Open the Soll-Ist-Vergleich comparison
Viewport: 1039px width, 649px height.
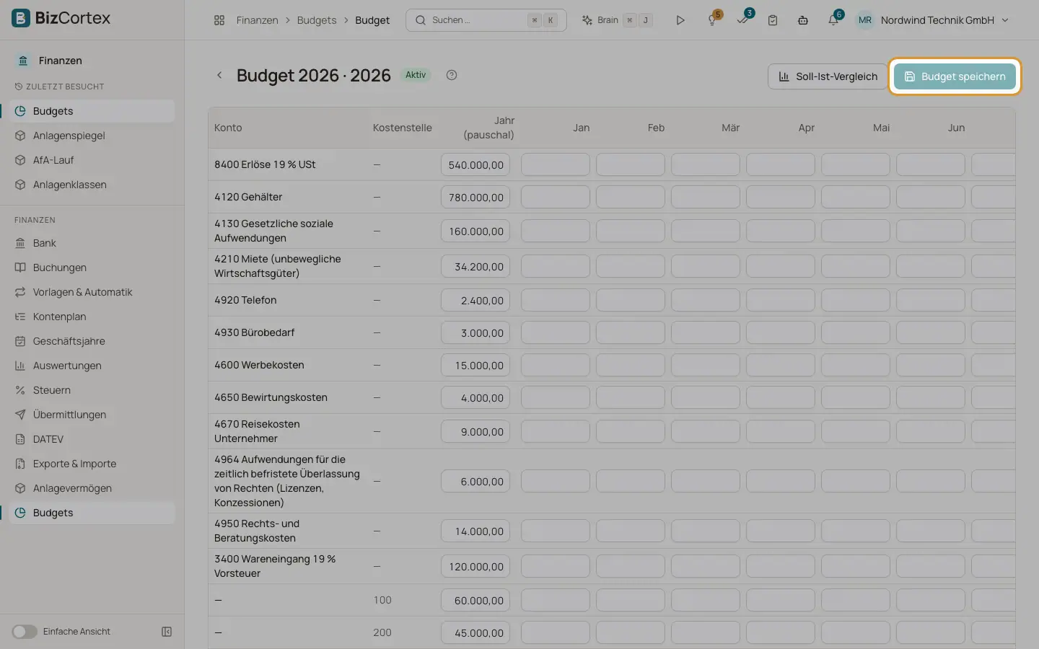tap(828, 76)
